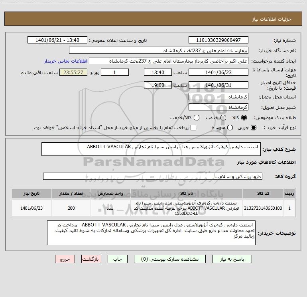Click the deadline time field 13:40
307x297 pixels.
pyautogui.click(x=158, y=72)
